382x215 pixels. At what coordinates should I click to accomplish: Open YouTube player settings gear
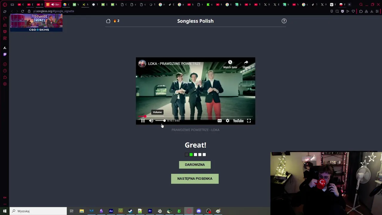[227, 121]
